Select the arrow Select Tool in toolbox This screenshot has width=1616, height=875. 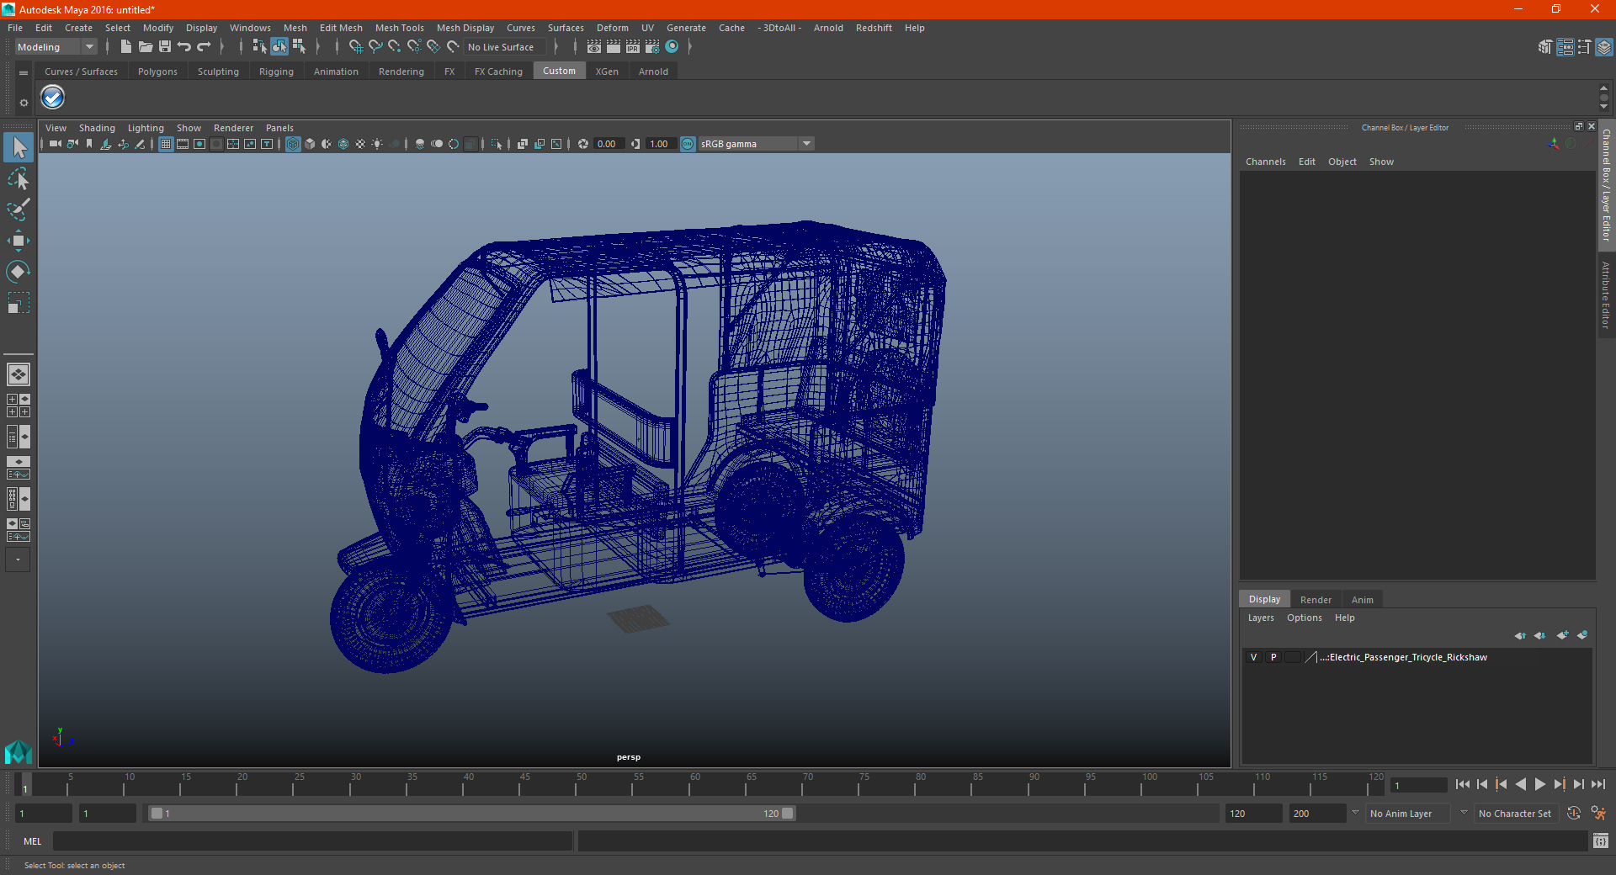[x=19, y=148]
